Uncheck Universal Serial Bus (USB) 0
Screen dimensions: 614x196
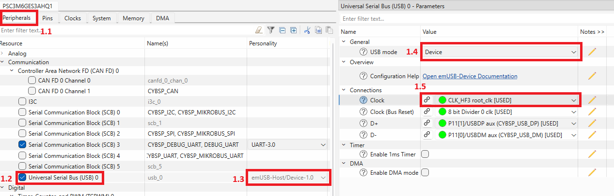22,178
